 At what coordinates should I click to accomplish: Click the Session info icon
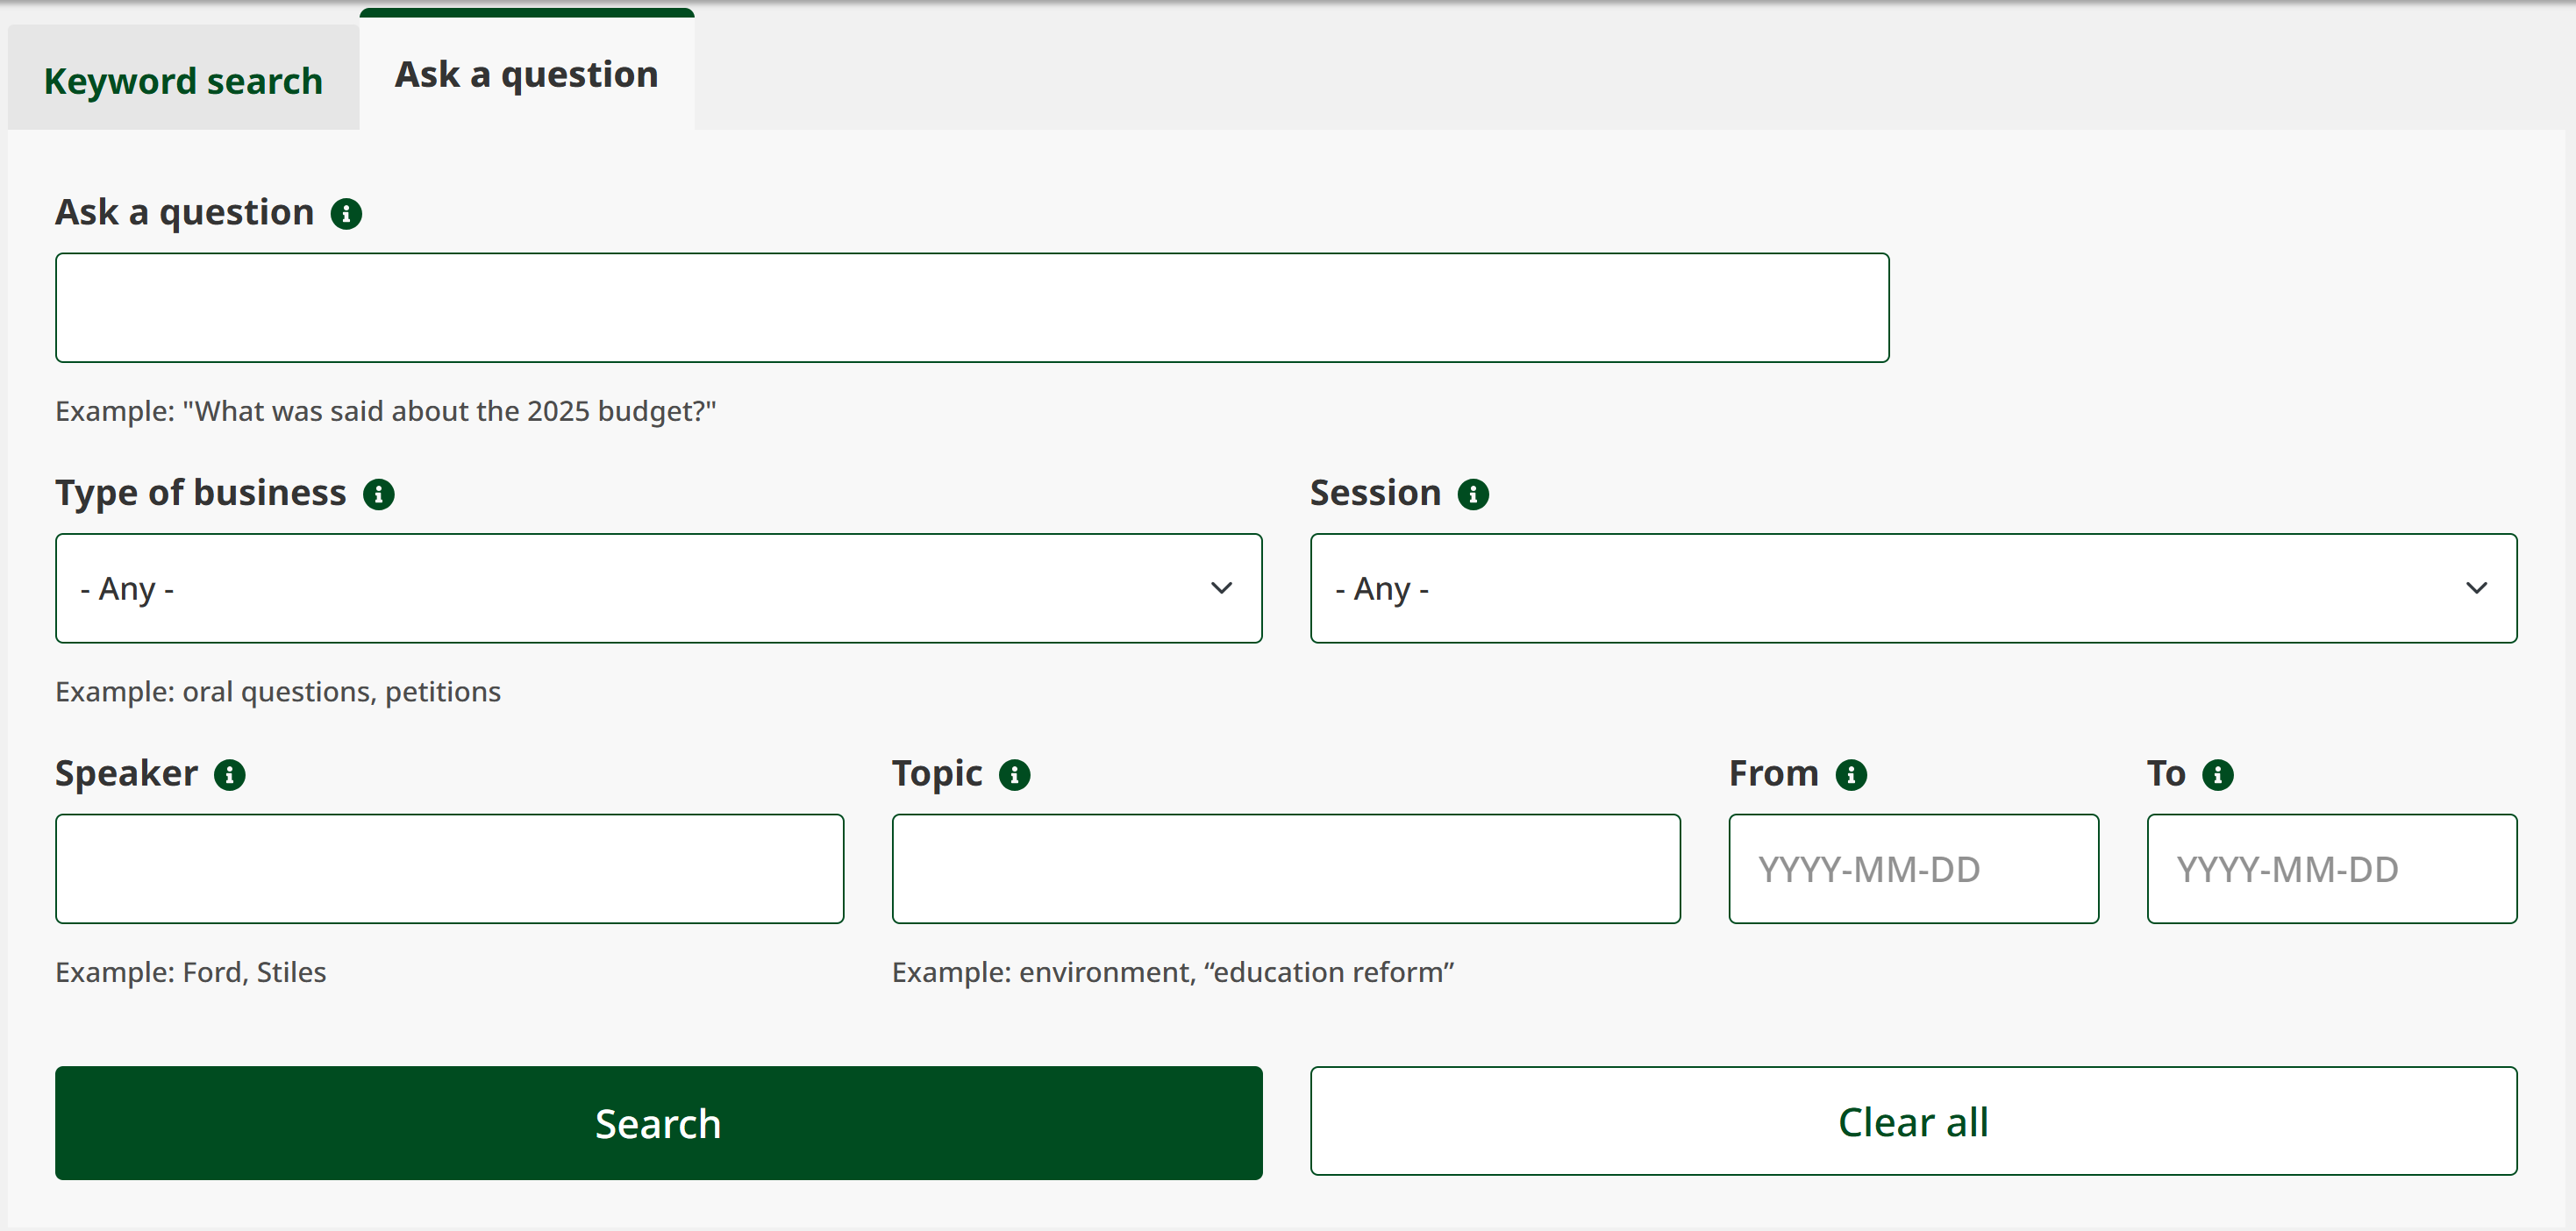[x=1473, y=493]
